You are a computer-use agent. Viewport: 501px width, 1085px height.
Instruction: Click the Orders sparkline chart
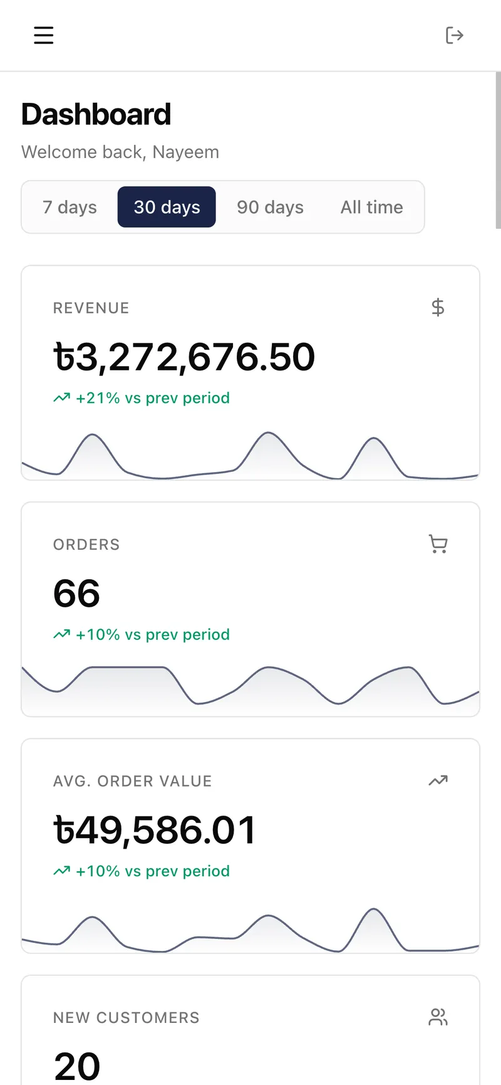(250, 689)
